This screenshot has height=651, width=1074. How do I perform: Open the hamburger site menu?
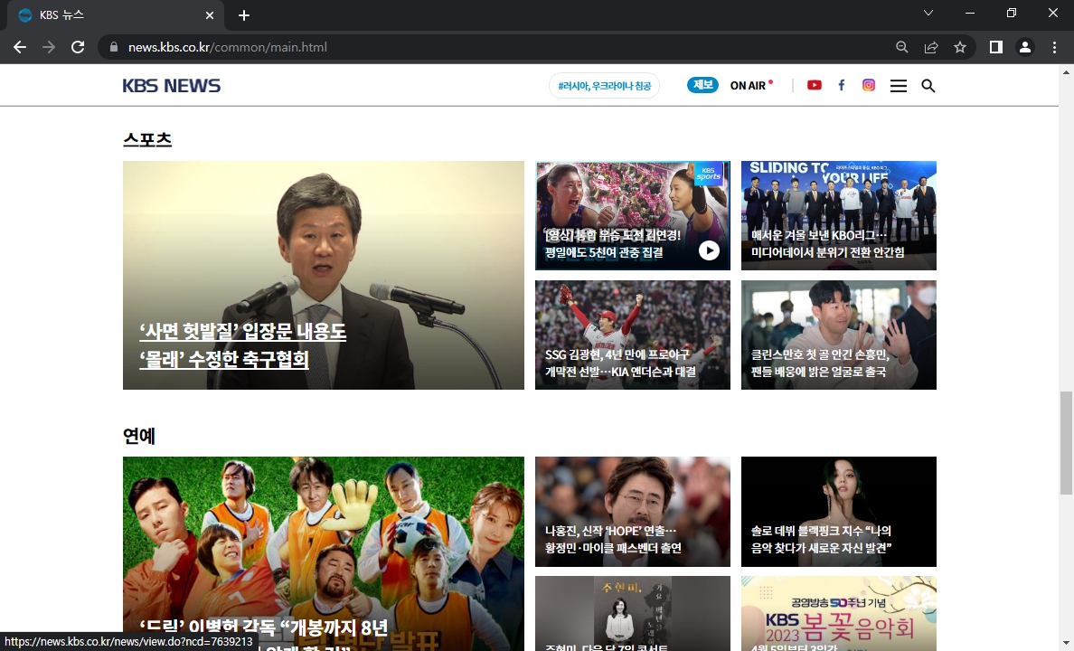[898, 86]
